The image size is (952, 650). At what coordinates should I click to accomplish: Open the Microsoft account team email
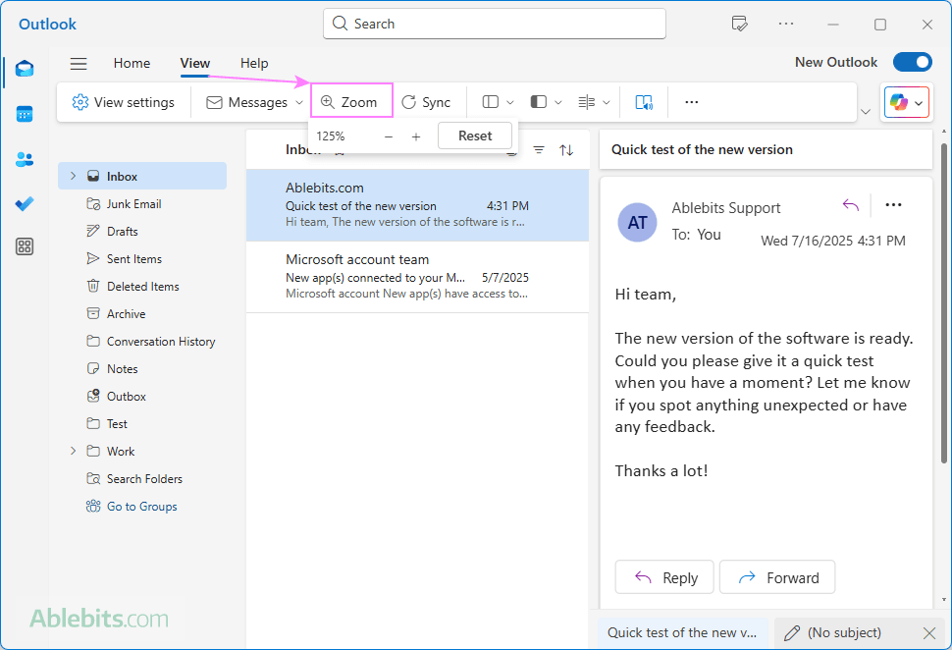(x=417, y=277)
